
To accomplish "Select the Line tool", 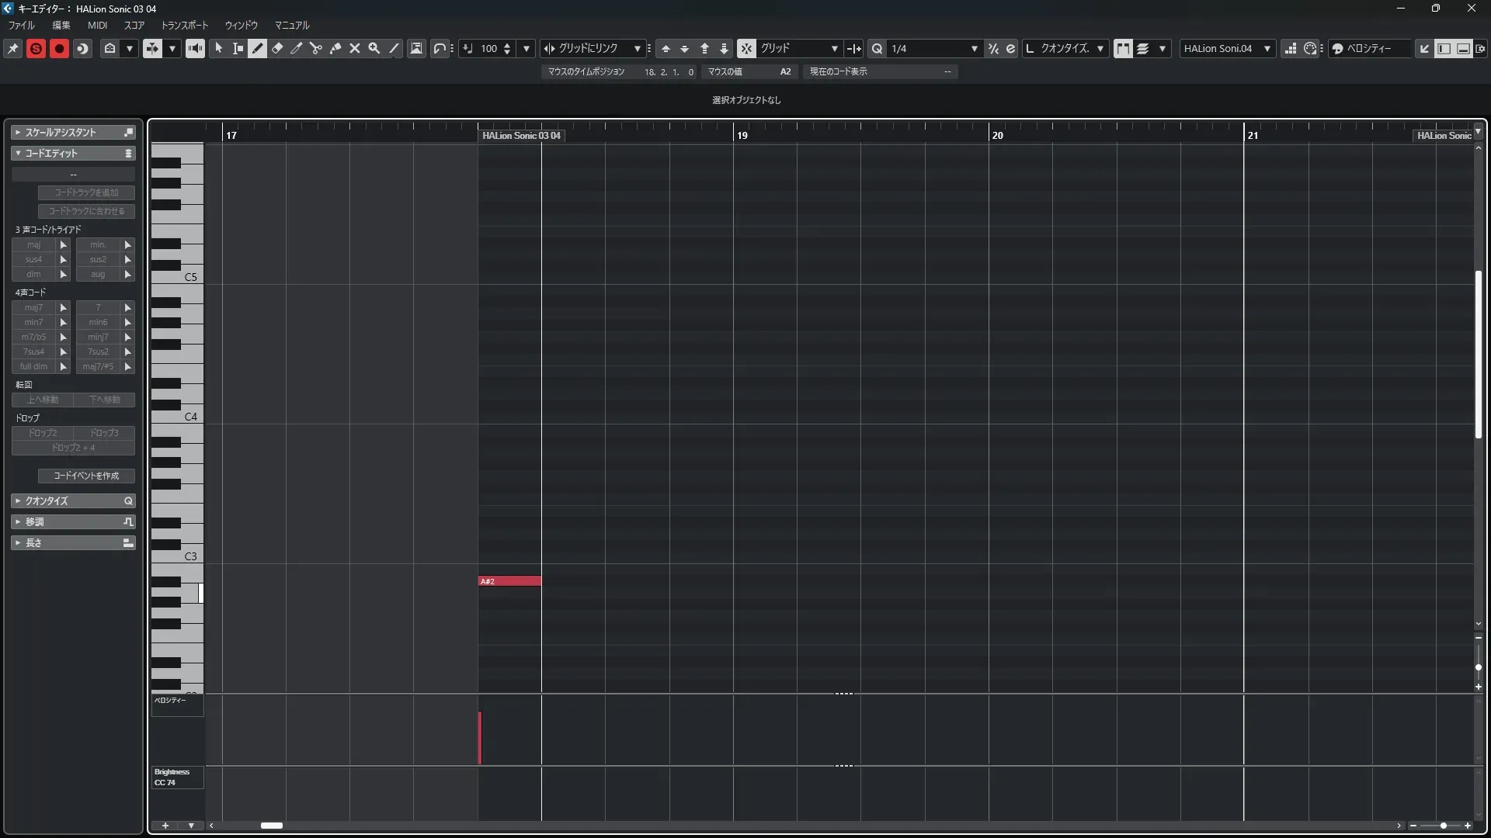I will coord(394,48).
